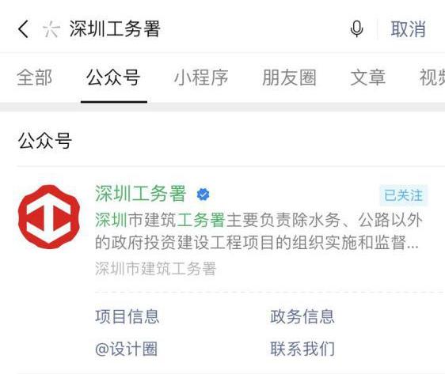445x374 pixels.
Task: Toggle the 已关注 followed button
Action: pyautogui.click(x=404, y=195)
